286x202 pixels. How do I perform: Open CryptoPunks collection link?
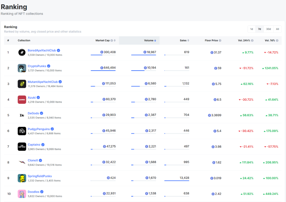tap(37, 66)
